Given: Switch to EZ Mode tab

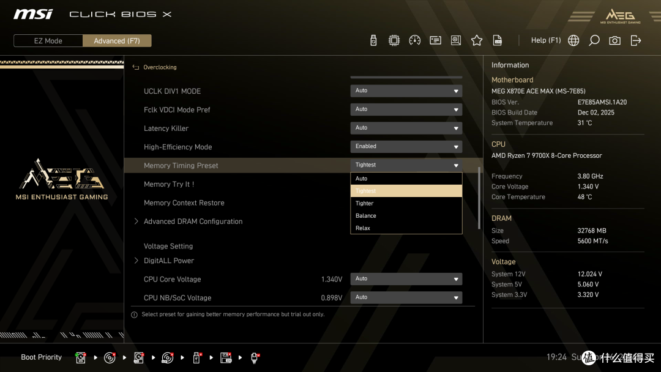Looking at the screenshot, I should click(x=48, y=41).
